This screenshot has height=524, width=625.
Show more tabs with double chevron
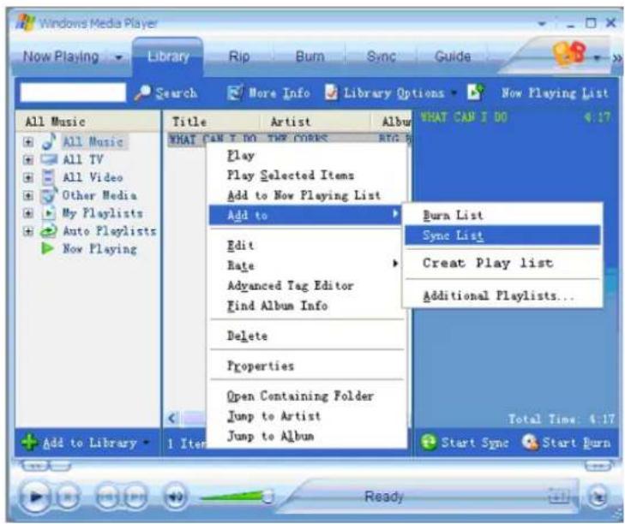[x=617, y=58]
